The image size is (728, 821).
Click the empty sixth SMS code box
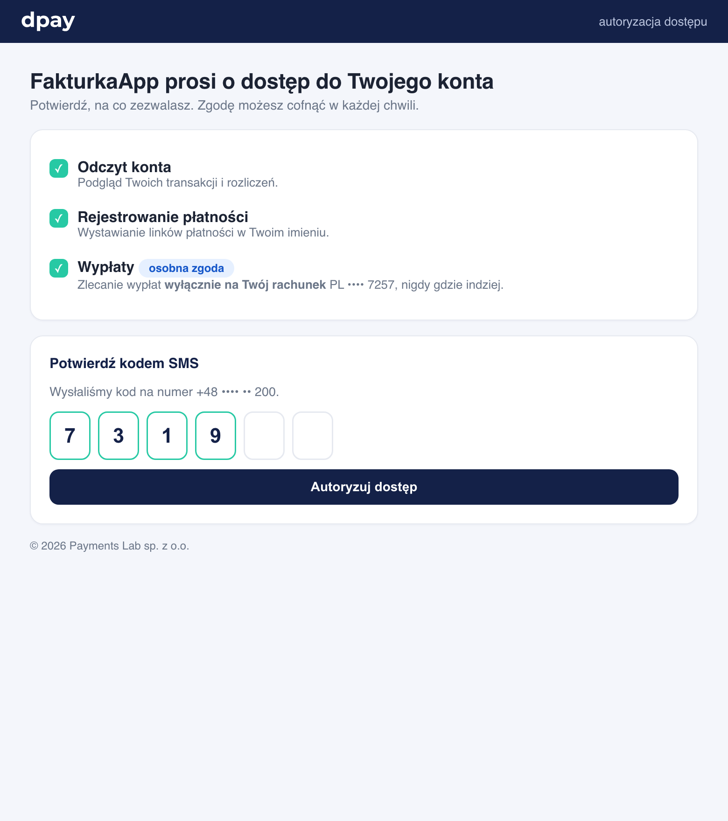click(x=313, y=436)
